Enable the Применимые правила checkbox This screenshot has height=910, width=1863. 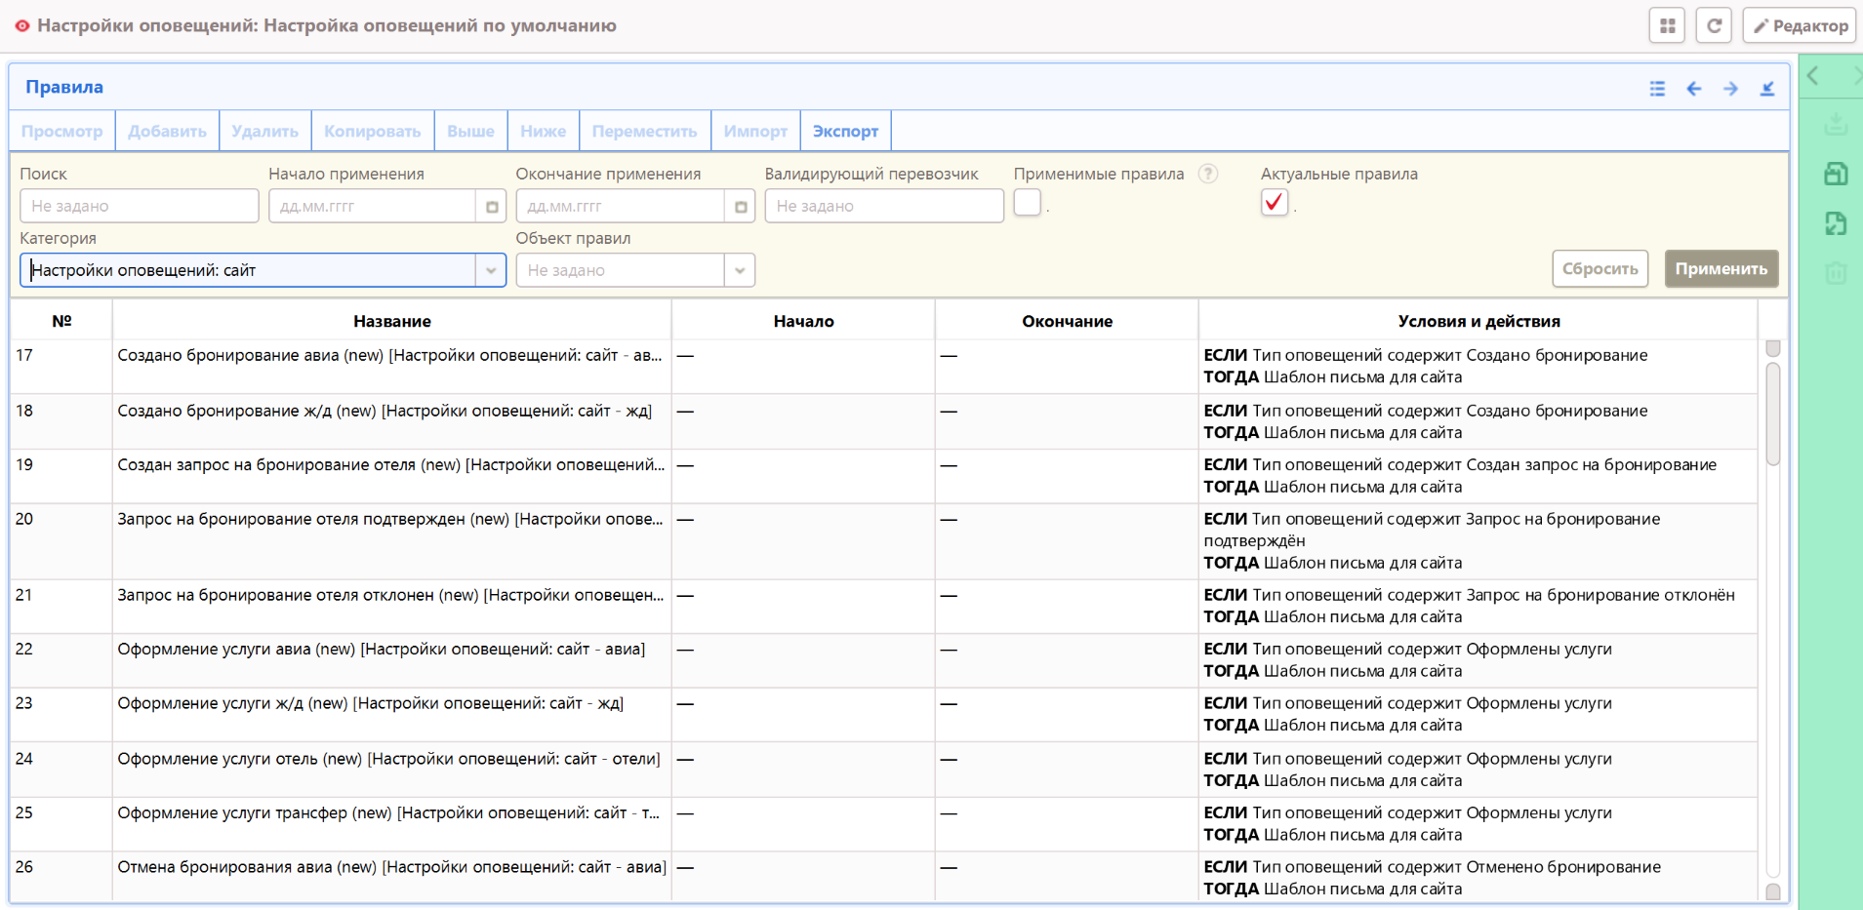pyautogui.click(x=1027, y=203)
